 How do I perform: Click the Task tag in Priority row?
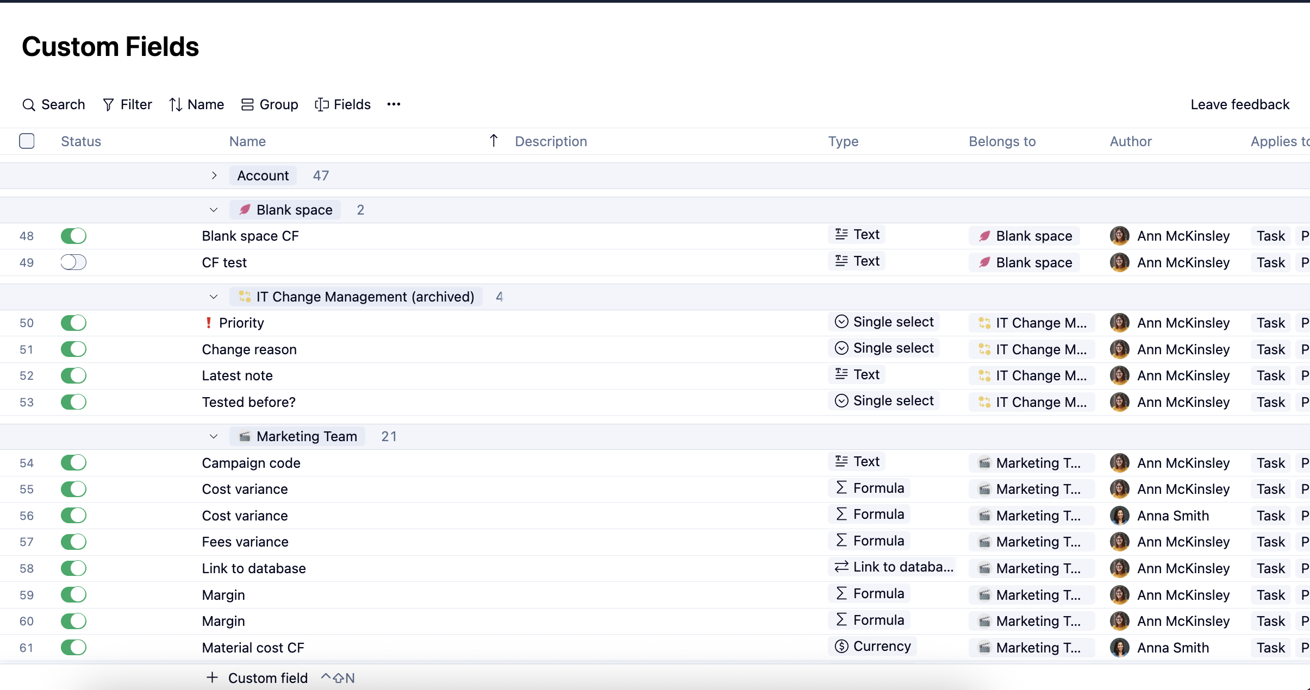click(1270, 323)
